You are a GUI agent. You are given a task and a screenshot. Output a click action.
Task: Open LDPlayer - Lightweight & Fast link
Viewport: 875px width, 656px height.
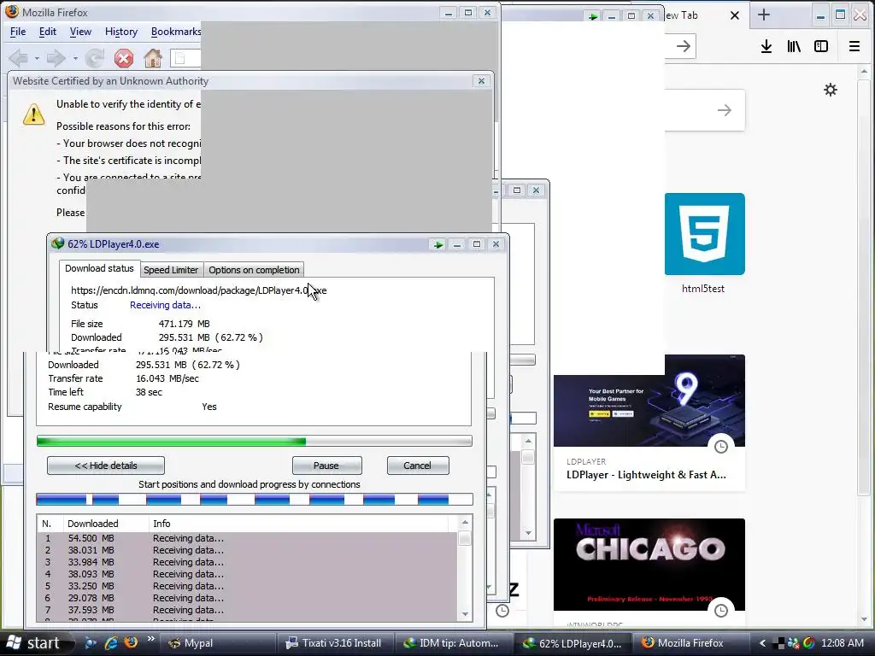(x=646, y=475)
